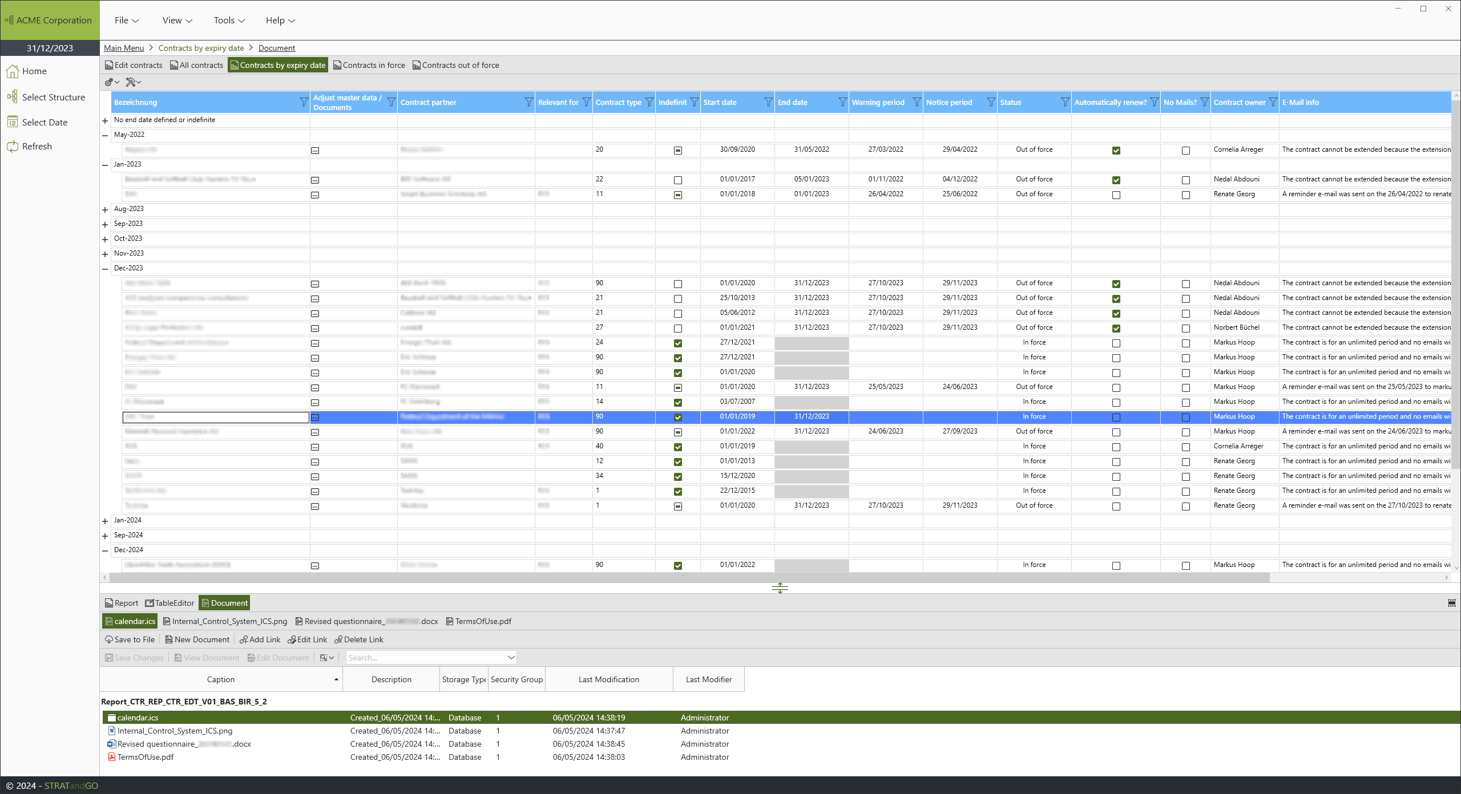Click filter icon on Bezeichnung column

pyautogui.click(x=304, y=102)
